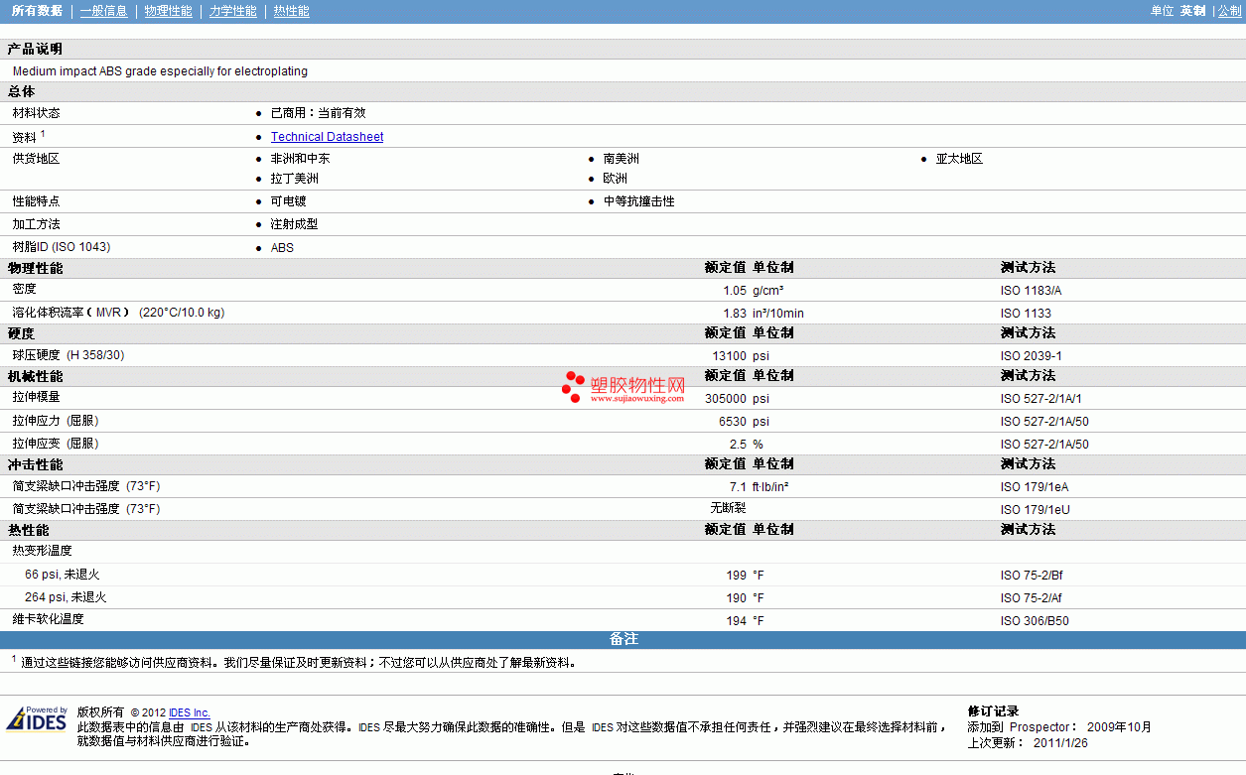
Task: Click the 中等抗撞击性 feature entry
Action: [639, 201]
